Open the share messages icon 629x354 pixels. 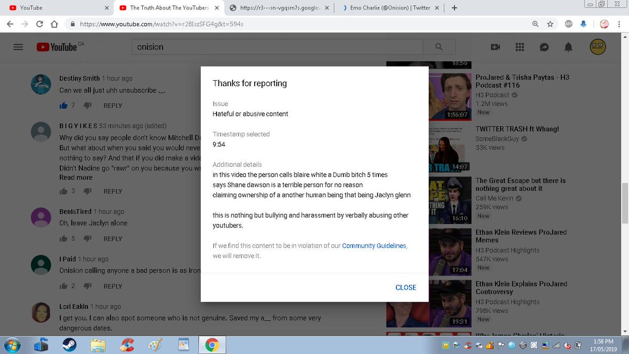[x=544, y=47]
